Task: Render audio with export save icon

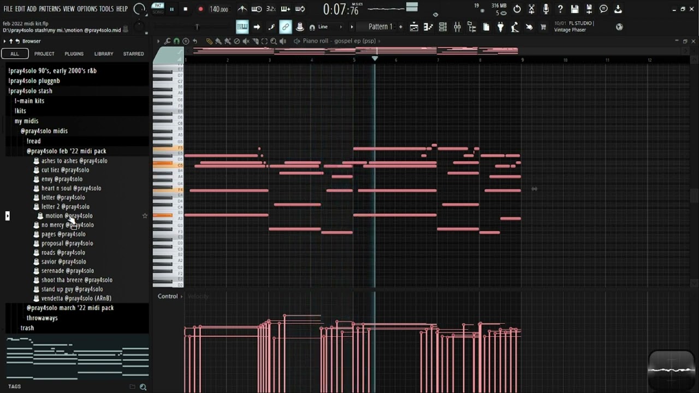Action: [589, 9]
